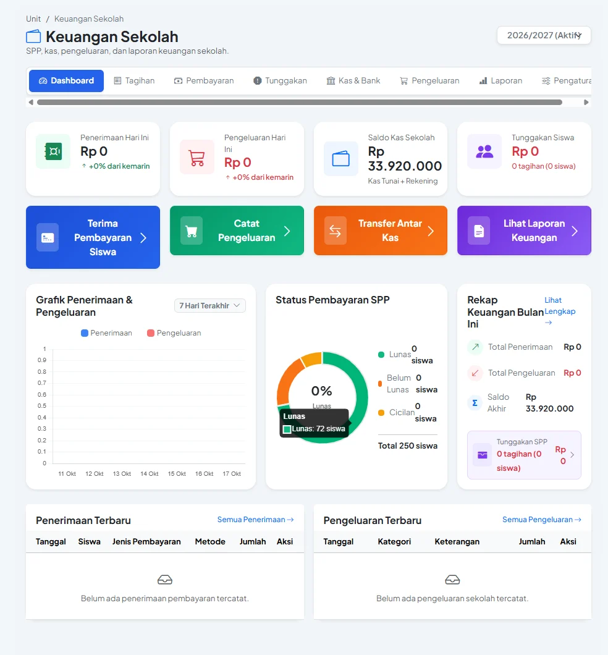Click the document icon on Lihat Laporan Keuangan

[x=479, y=230]
